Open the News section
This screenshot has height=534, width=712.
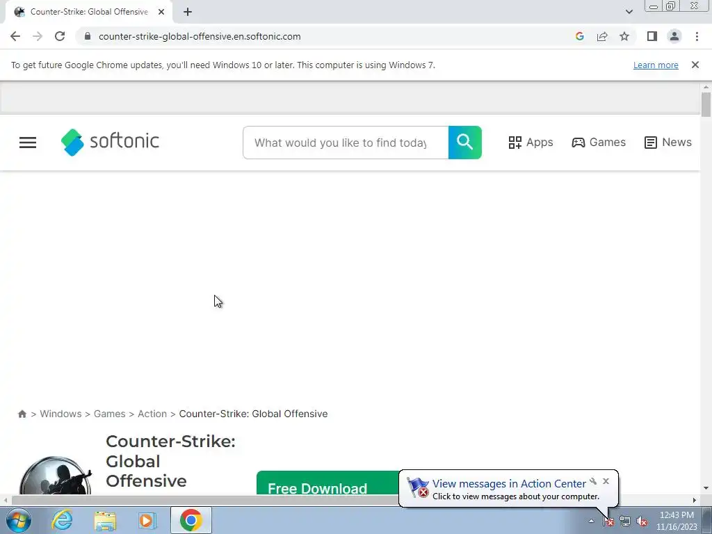pyautogui.click(x=668, y=143)
